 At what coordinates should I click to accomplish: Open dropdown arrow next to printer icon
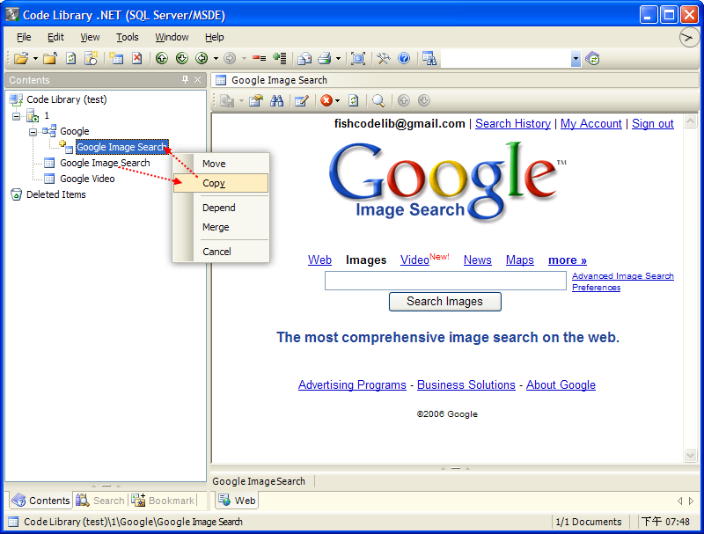click(x=338, y=59)
